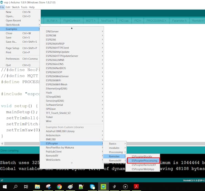This screenshot has width=205, height=191.
Task: Open the Tools menu
Action: click(x=24, y=7)
